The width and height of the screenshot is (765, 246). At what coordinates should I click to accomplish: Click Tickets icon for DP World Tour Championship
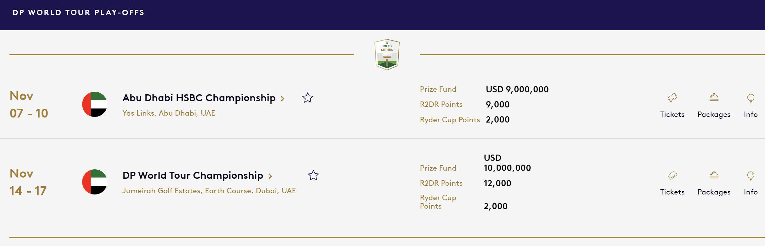672,175
